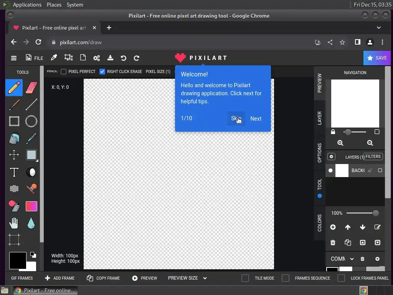Open the resize canvas tool

click(69, 58)
